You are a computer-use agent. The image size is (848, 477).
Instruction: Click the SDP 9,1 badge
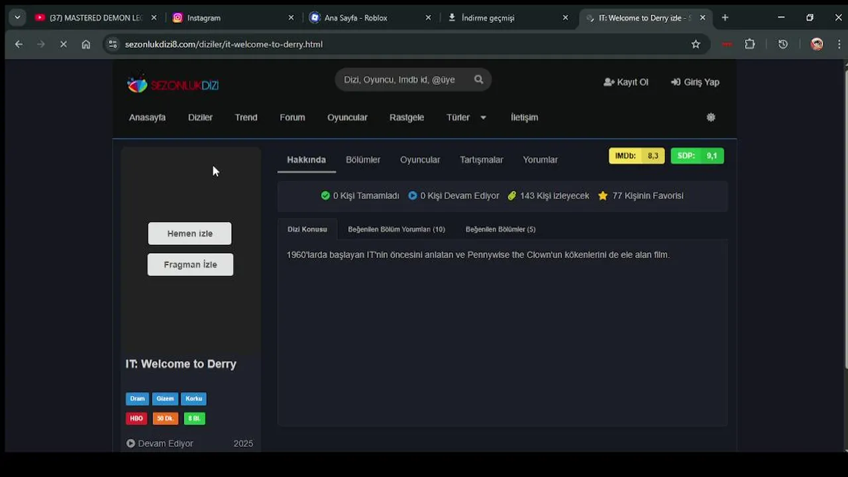coord(697,156)
